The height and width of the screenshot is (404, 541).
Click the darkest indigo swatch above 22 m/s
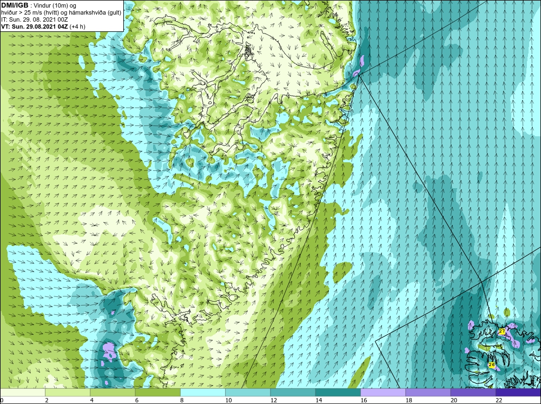tap(518, 393)
